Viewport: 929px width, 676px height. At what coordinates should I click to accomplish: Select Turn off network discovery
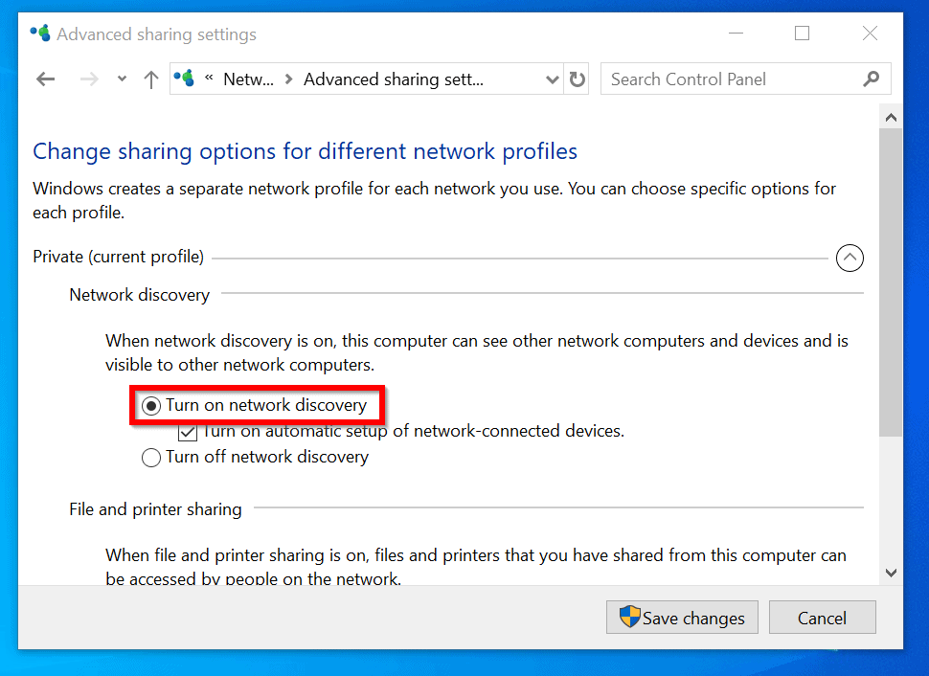pos(151,458)
